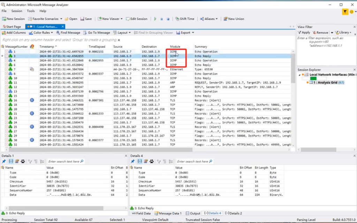Click the paw icon in Details 1
This screenshot has height=223, width=357.
(x=23, y=161)
